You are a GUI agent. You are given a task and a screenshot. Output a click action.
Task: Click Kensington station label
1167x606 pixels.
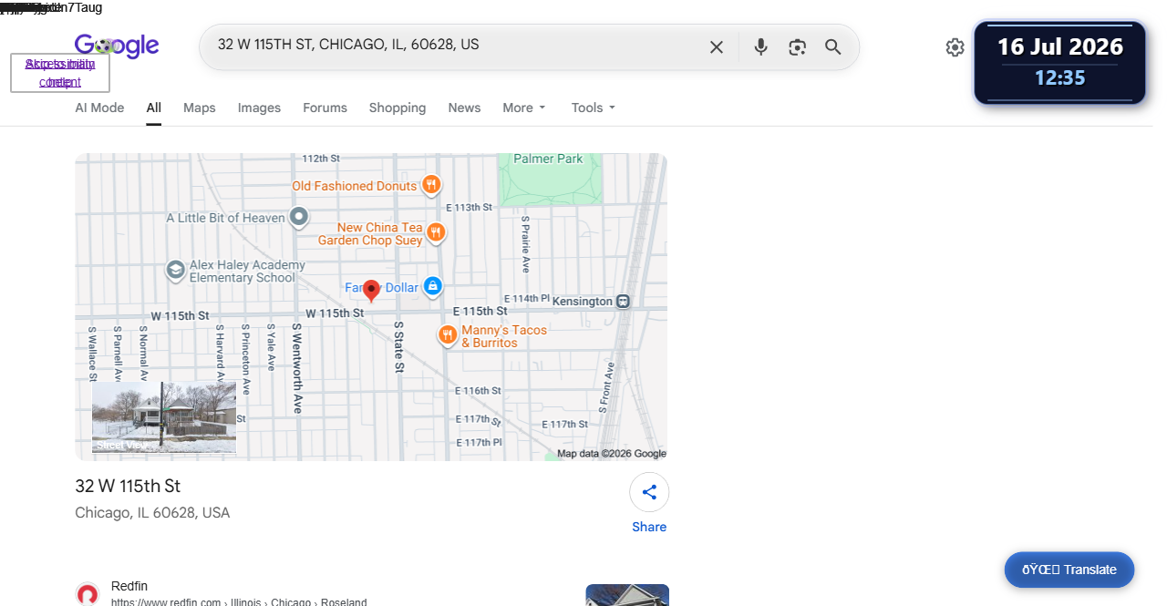pos(583,302)
